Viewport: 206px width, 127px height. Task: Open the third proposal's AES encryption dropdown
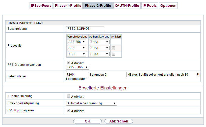tap(76, 54)
